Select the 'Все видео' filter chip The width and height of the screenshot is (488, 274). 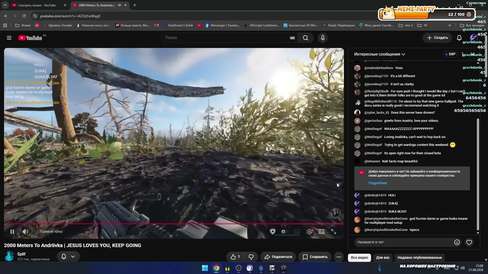click(360, 258)
